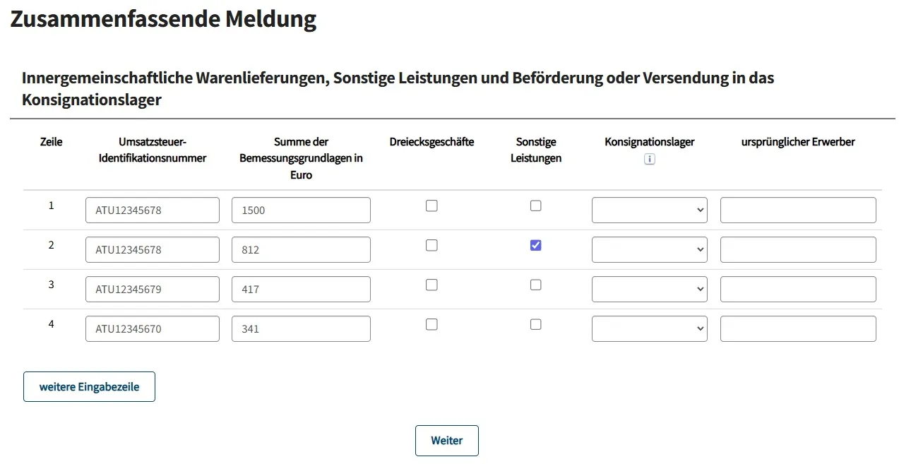
Task: Focus the amount field showing 1500
Action: (x=301, y=210)
